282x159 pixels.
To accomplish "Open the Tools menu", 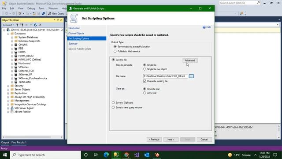I will (41, 8).
